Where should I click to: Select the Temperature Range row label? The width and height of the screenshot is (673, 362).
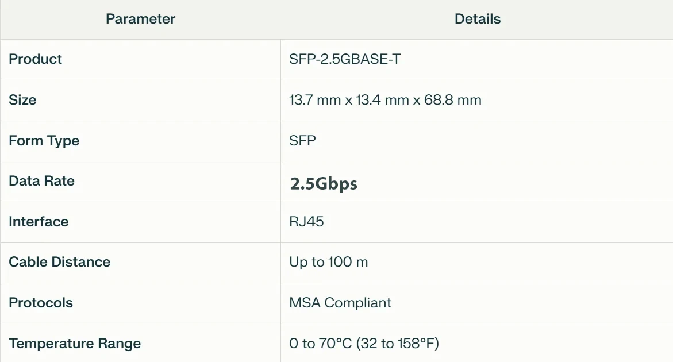click(75, 344)
